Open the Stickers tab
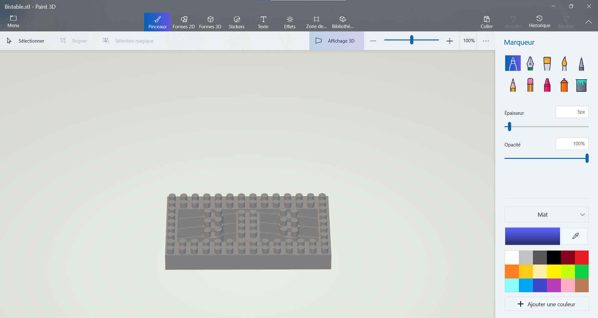 tap(236, 22)
